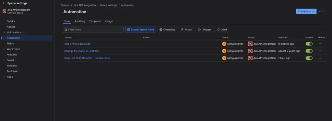Screen dimensions: 332x121
Task: Open actions menu for Send Jira Id to Desk365
Action: [320, 58]
